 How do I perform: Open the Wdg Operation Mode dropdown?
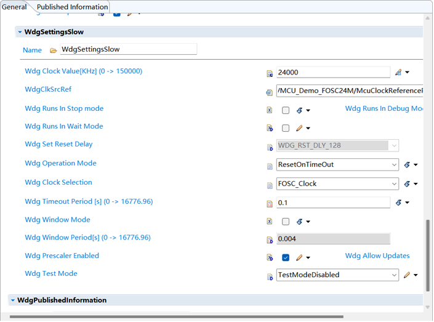394,165
